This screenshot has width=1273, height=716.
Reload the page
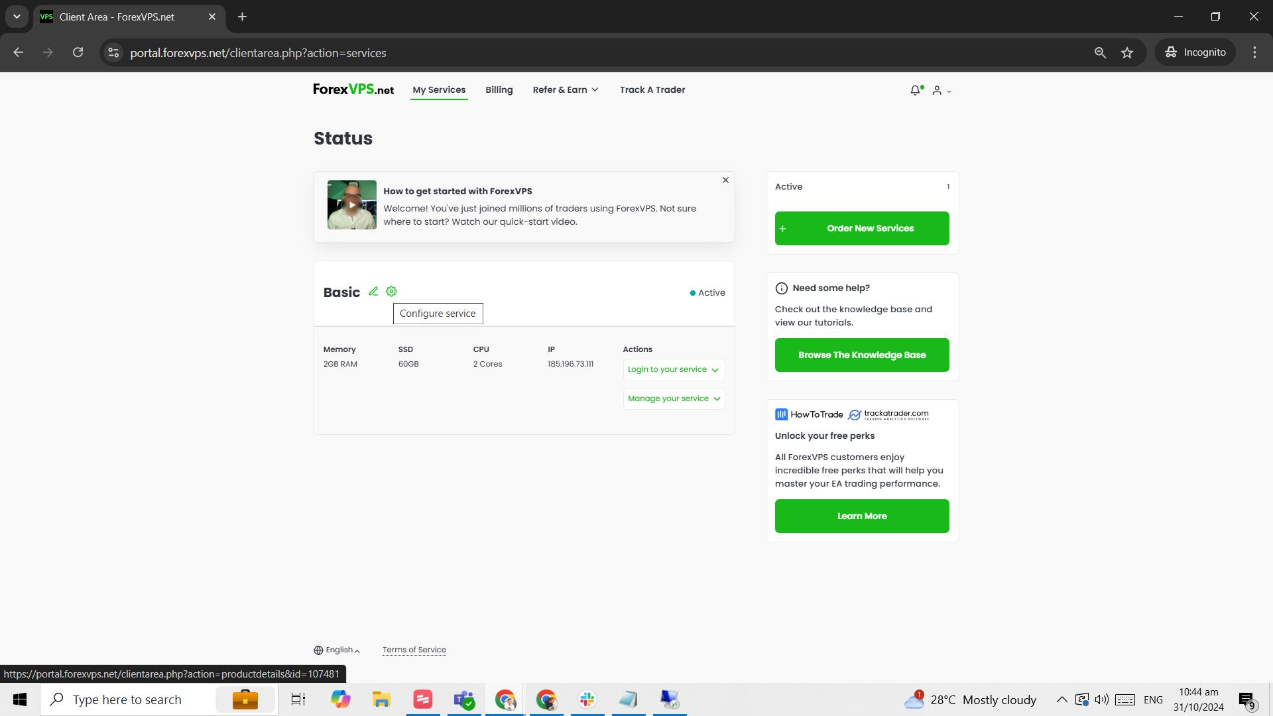78,52
